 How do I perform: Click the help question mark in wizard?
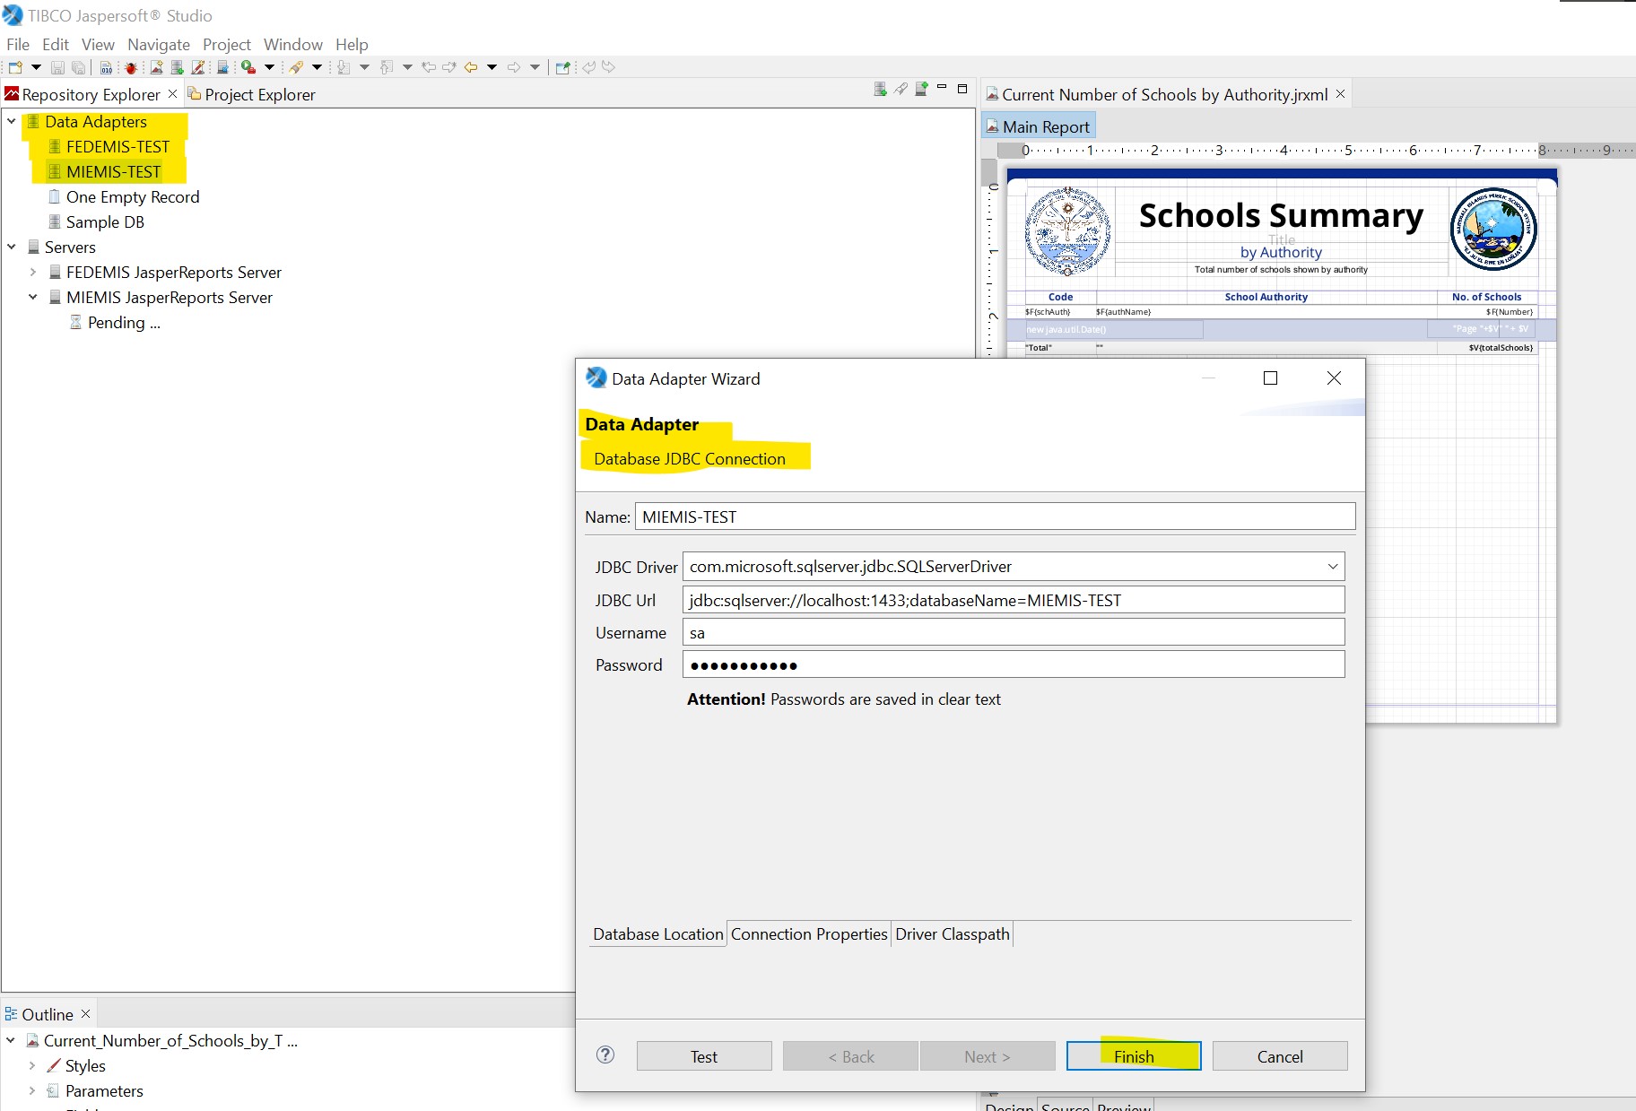[605, 1055]
